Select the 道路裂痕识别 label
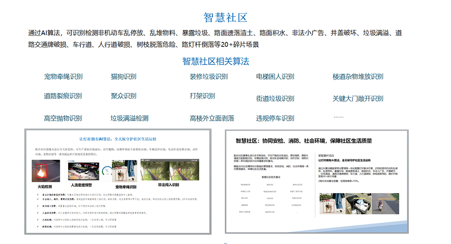Screen dimensions: 451x244 click(x=63, y=96)
